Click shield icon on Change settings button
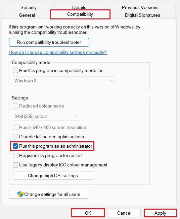Viewport: 180px width, 219px height. [20, 194]
